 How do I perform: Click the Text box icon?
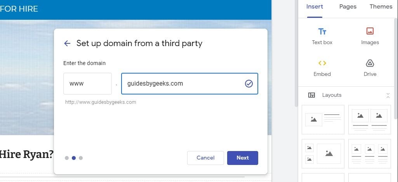coord(322,31)
